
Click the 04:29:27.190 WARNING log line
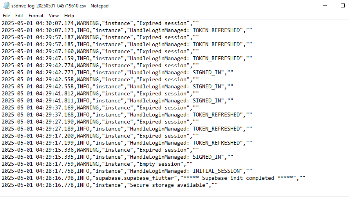point(100,122)
